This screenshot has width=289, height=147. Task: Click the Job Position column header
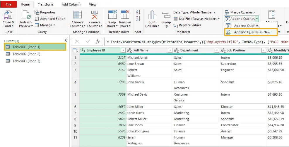tap(243, 50)
